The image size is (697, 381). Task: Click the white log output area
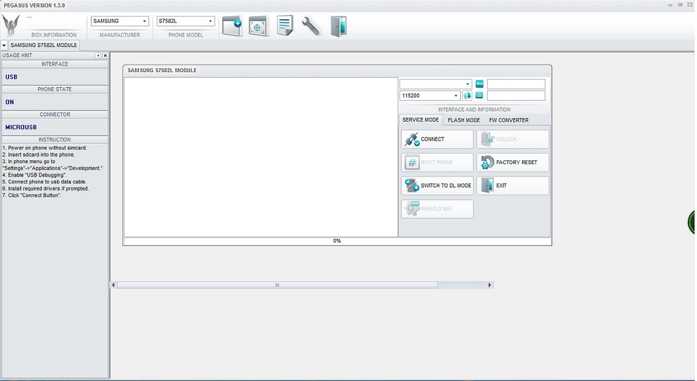(261, 157)
